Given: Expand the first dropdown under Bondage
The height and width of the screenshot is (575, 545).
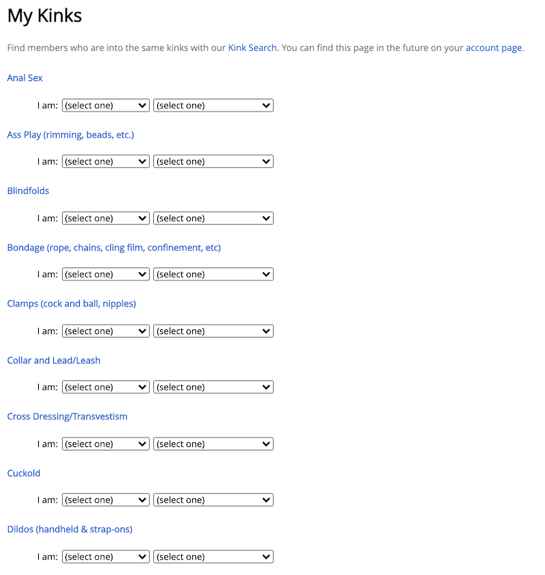Looking at the screenshot, I should (x=106, y=275).
